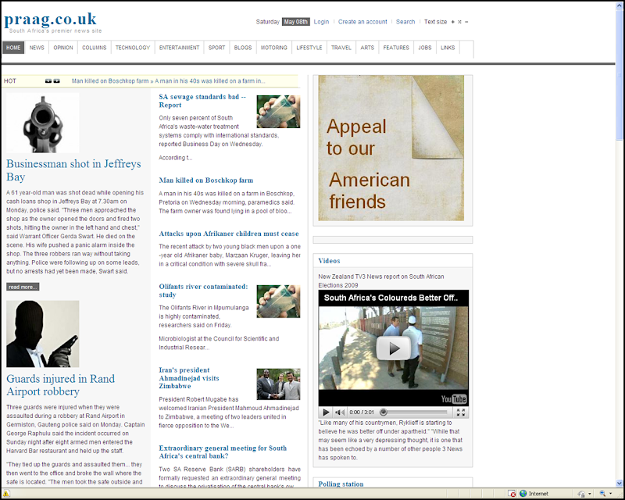Click the praag.co.uk site logo
This screenshot has width=625, height=500.
[50, 19]
